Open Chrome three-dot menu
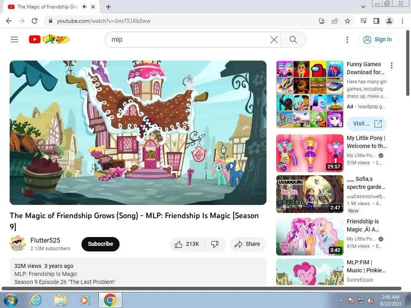Image resolution: width=411 pixels, height=308 pixels. coord(402,21)
